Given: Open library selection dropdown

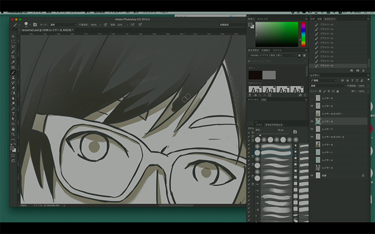Looking at the screenshot, I should tap(272, 56).
